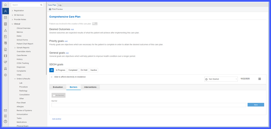Open the Home icon in left rail

click(5, 5)
